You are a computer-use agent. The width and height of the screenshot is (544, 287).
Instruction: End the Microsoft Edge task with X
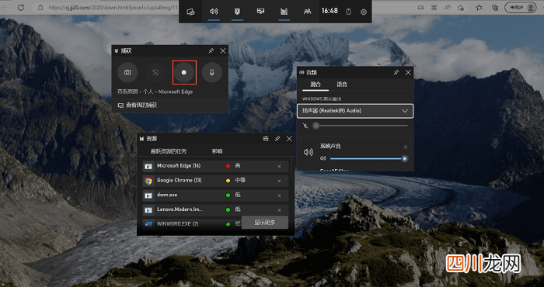click(x=279, y=167)
